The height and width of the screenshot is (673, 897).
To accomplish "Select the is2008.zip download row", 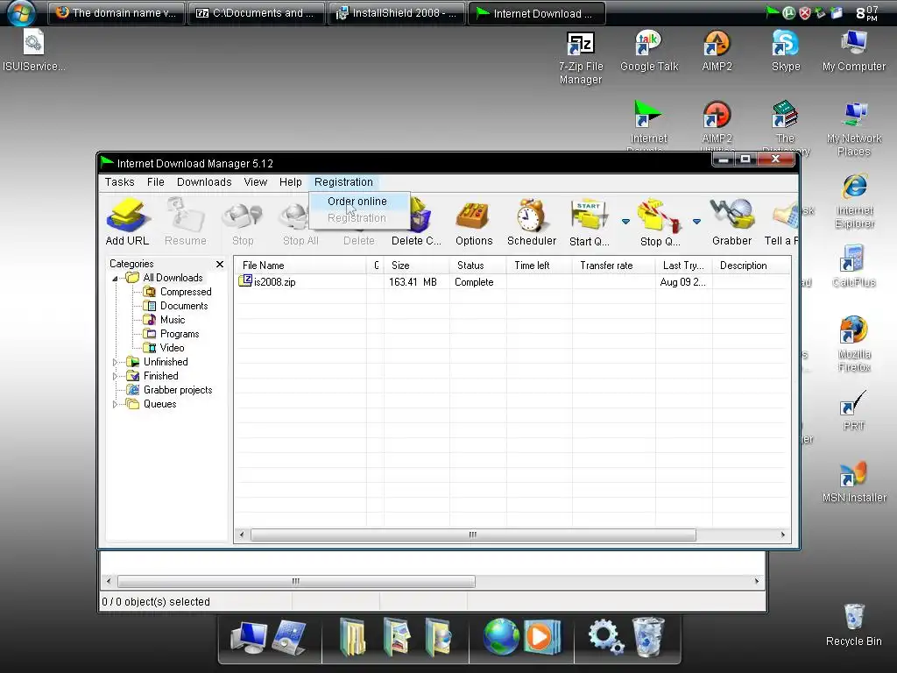I will (x=512, y=282).
